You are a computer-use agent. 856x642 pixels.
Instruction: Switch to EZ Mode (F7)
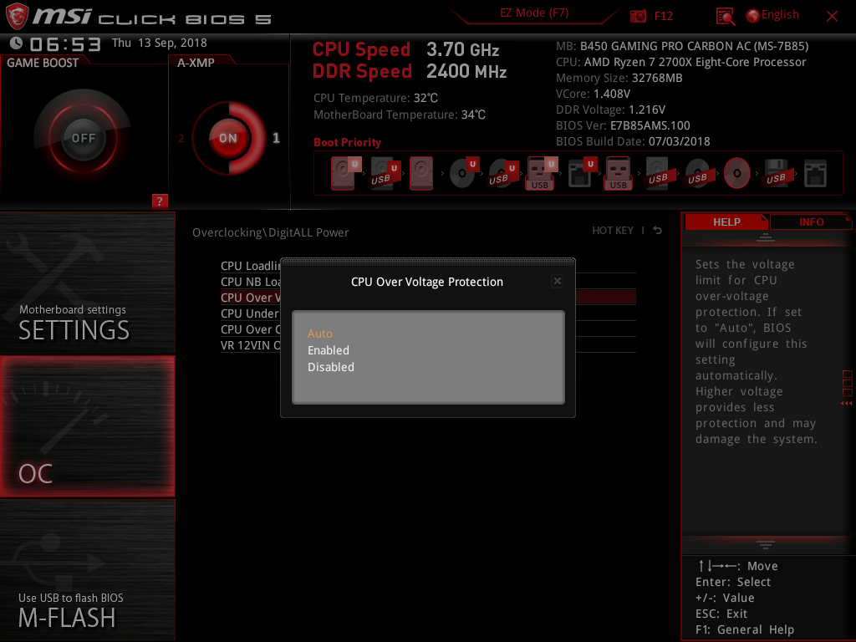pos(534,13)
